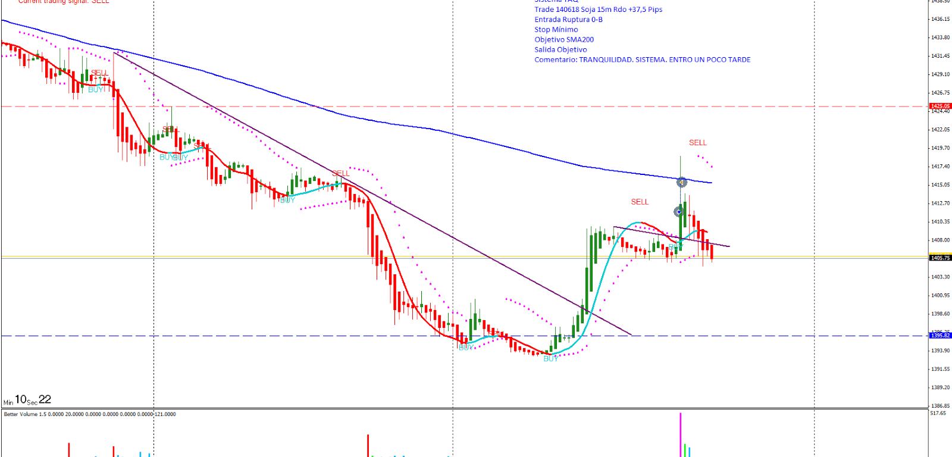952x457 pixels.
Task: Click the orange trade exit arrow marker
Action: pyautogui.click(x=682, y=182)
